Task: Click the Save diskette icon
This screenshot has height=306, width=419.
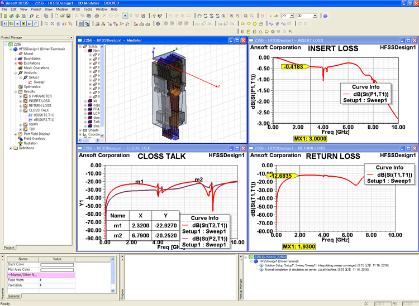Action: click(68, 16)
